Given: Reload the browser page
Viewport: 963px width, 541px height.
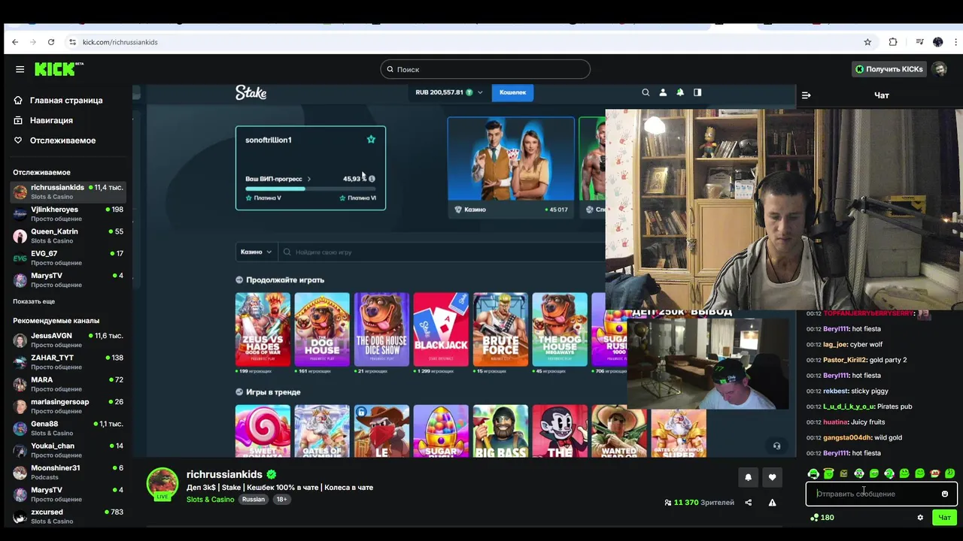Looking at the screenshot, I should point(50,42).
